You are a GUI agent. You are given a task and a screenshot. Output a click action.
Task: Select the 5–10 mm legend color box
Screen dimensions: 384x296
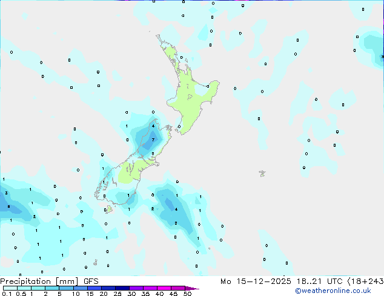[x=66, y=288]
